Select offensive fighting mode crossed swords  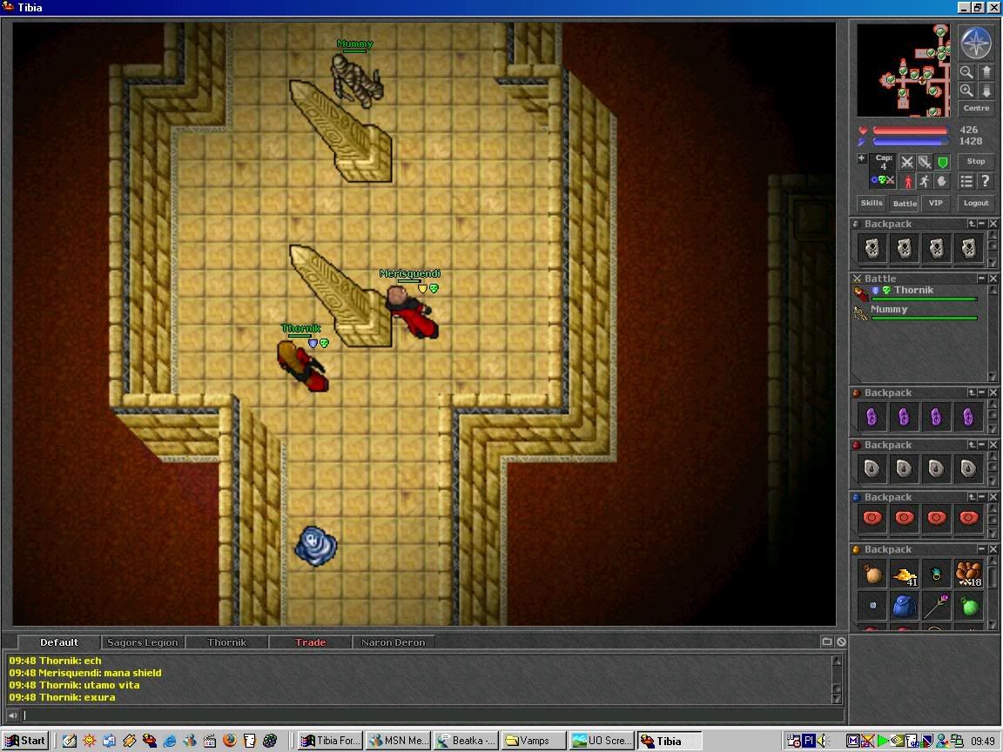pyautogui.click(x=906, y=163)
